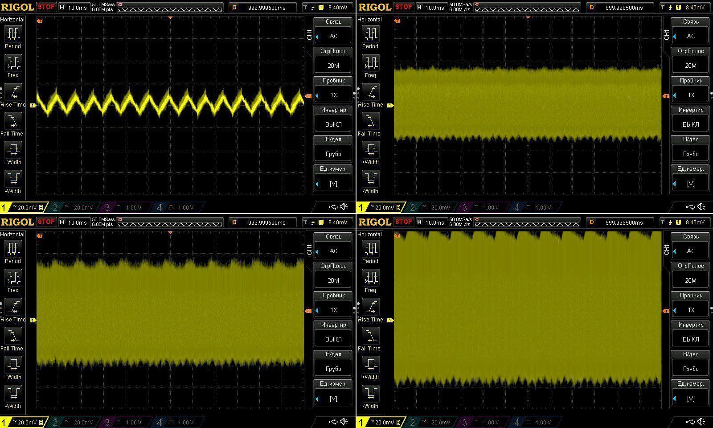Toggle Инвертир ВЫКЛ in top-left scope
This screenshot has height=428, width=713.
pos(333,124)
